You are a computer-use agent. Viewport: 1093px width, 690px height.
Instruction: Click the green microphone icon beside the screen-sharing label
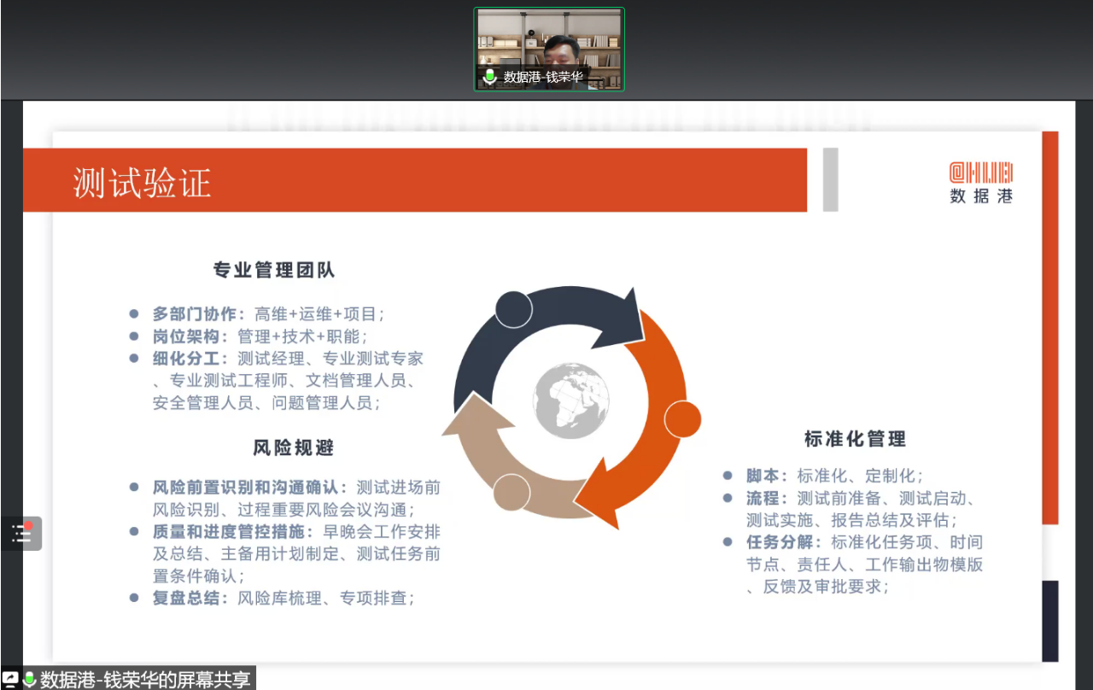[29, 680]
